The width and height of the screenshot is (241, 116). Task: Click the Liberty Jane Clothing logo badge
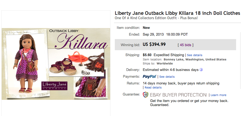(x=54, y=86)
